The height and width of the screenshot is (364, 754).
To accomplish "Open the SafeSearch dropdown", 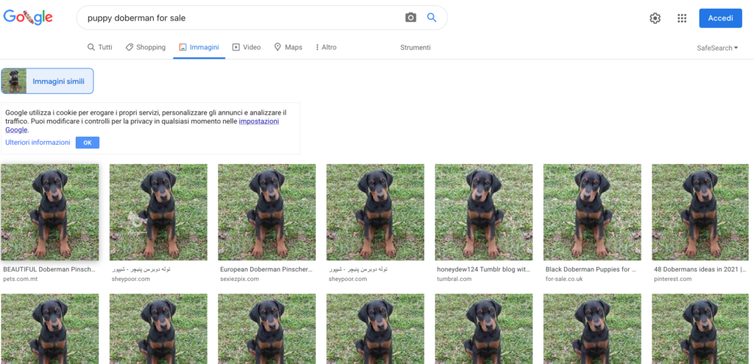I will pyautogui.click(x=717, y=48).
